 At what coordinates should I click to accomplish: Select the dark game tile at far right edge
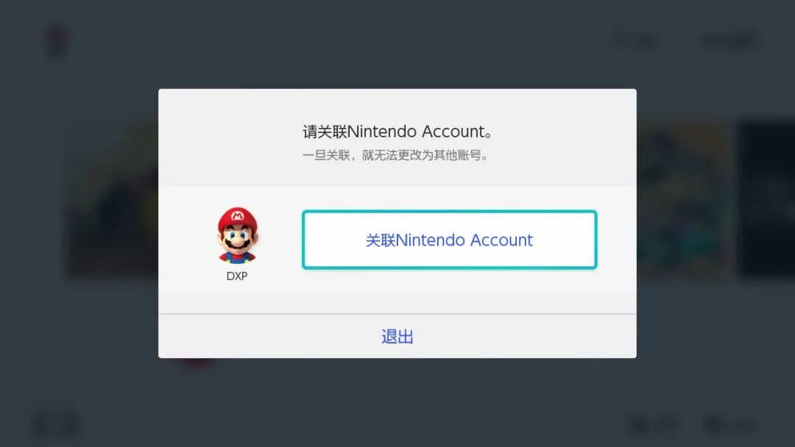click(x=766, y=200)
